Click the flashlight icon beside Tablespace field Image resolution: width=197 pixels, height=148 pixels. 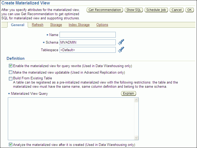point(121,50)
